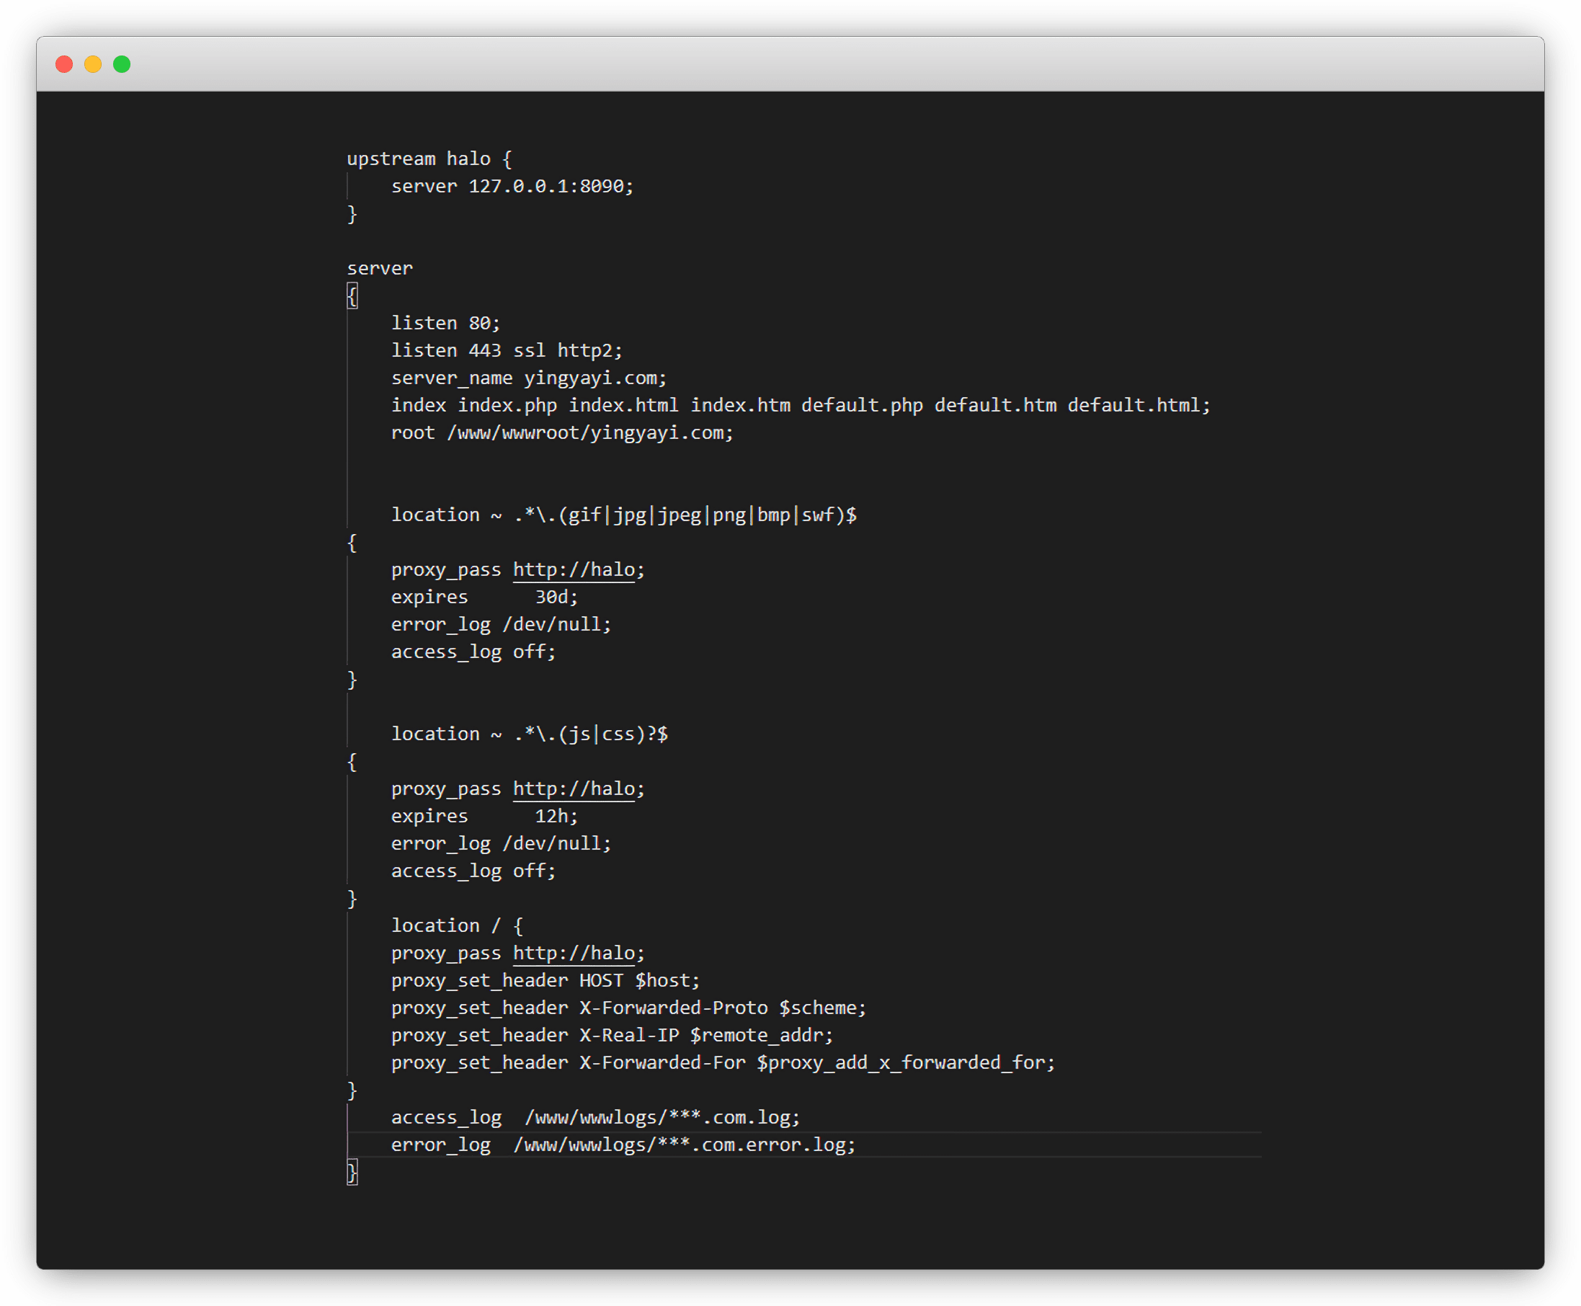Click the red close window button
Screen dimensions: 1581x1306
[x=64, y=64]
